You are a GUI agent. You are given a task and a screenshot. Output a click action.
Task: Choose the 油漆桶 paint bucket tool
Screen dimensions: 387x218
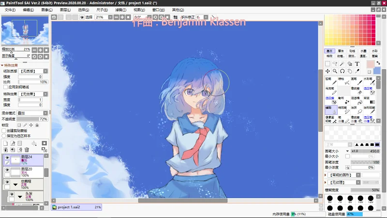point(357,100)
